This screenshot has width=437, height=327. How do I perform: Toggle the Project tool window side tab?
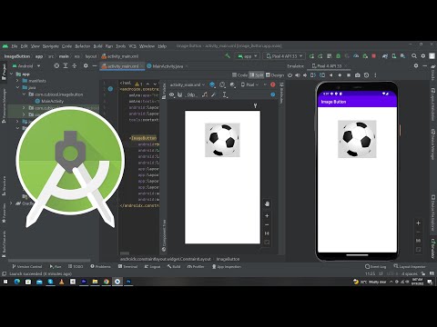click(x=4, y=72)
